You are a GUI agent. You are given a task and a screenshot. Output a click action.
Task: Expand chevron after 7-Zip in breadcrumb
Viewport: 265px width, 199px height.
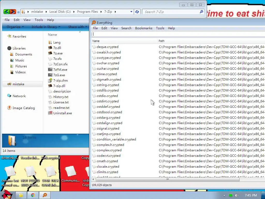coord(115,12)
